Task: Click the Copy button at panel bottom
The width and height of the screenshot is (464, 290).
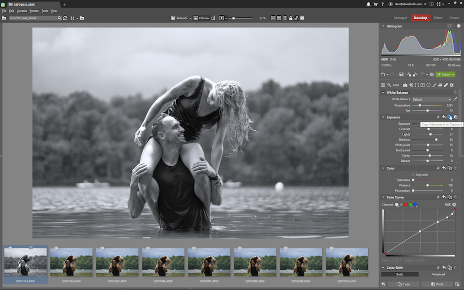Action: [404, 284]
